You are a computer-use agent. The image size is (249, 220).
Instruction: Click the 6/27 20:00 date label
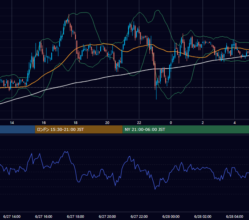coord(107,216)
